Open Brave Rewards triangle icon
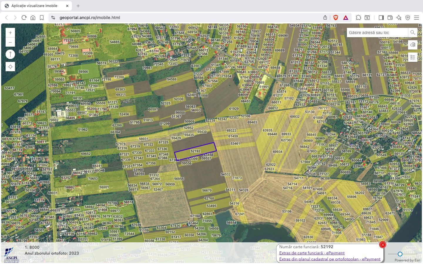 346,18
